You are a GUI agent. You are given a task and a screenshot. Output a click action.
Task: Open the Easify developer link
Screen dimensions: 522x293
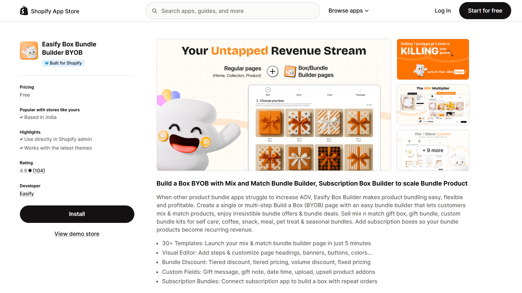27,194
